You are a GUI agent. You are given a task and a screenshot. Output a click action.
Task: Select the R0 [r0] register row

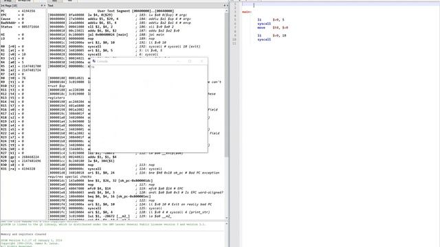click(x=12, y=46)
